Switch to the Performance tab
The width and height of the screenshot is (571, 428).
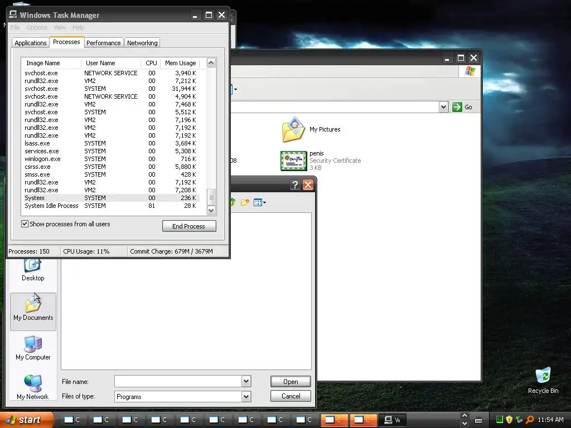[103, 43]
